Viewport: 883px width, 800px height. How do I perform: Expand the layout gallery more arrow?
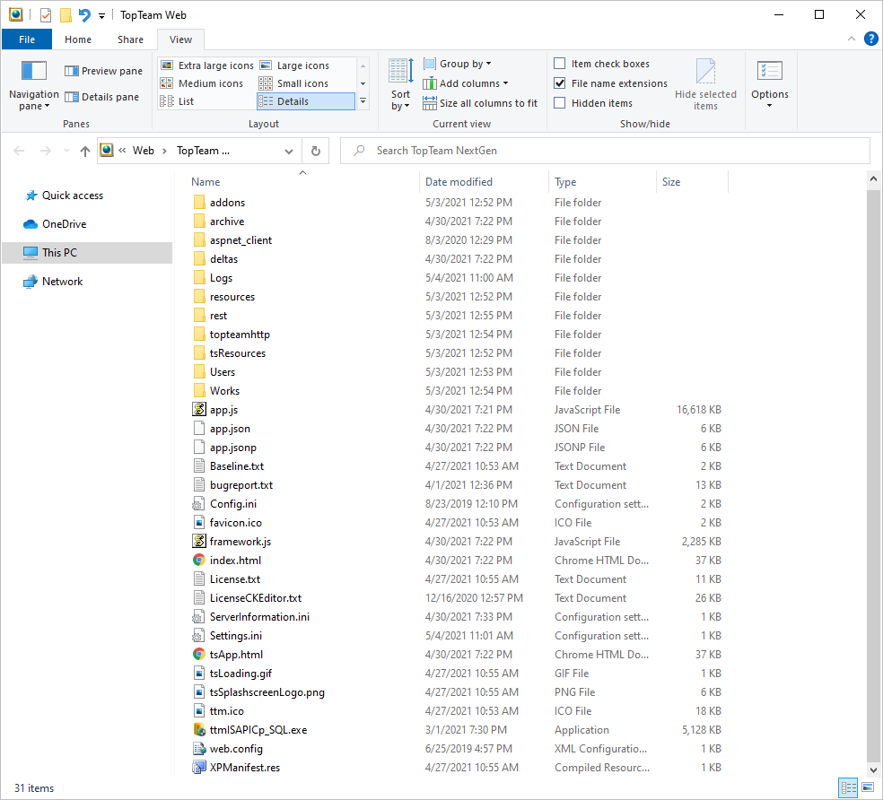coord(363,101)
